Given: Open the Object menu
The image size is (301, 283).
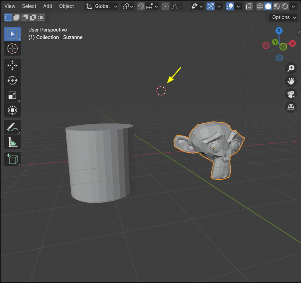Looking at the screenshot, I should [x=66, y=6].
